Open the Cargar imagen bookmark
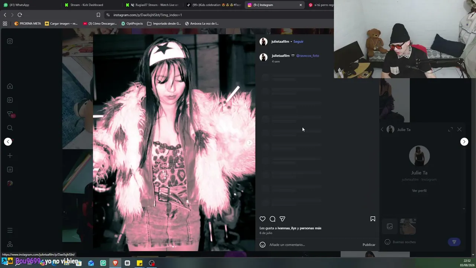 (x=61, y=23)
